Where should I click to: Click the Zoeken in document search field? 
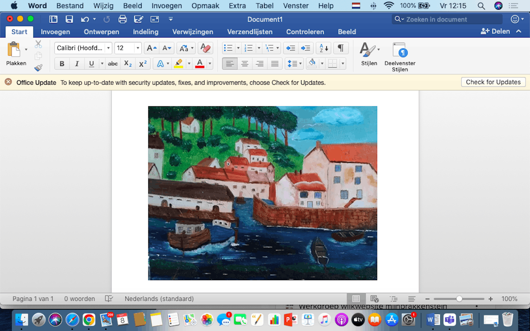450,19
